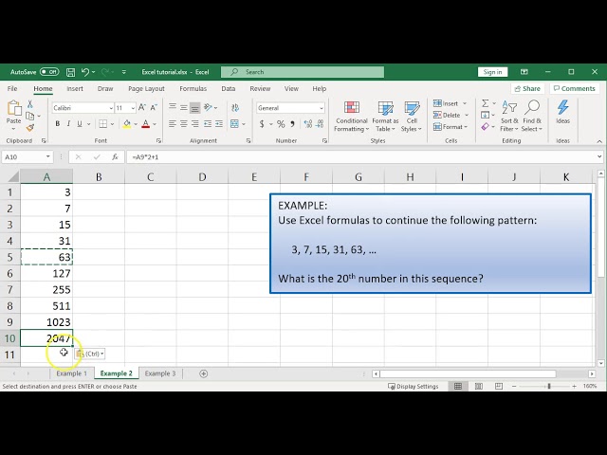Switch to Example 3 sheet tab
607x455 pixels.
pyautogui.click(x=160, y=373)
